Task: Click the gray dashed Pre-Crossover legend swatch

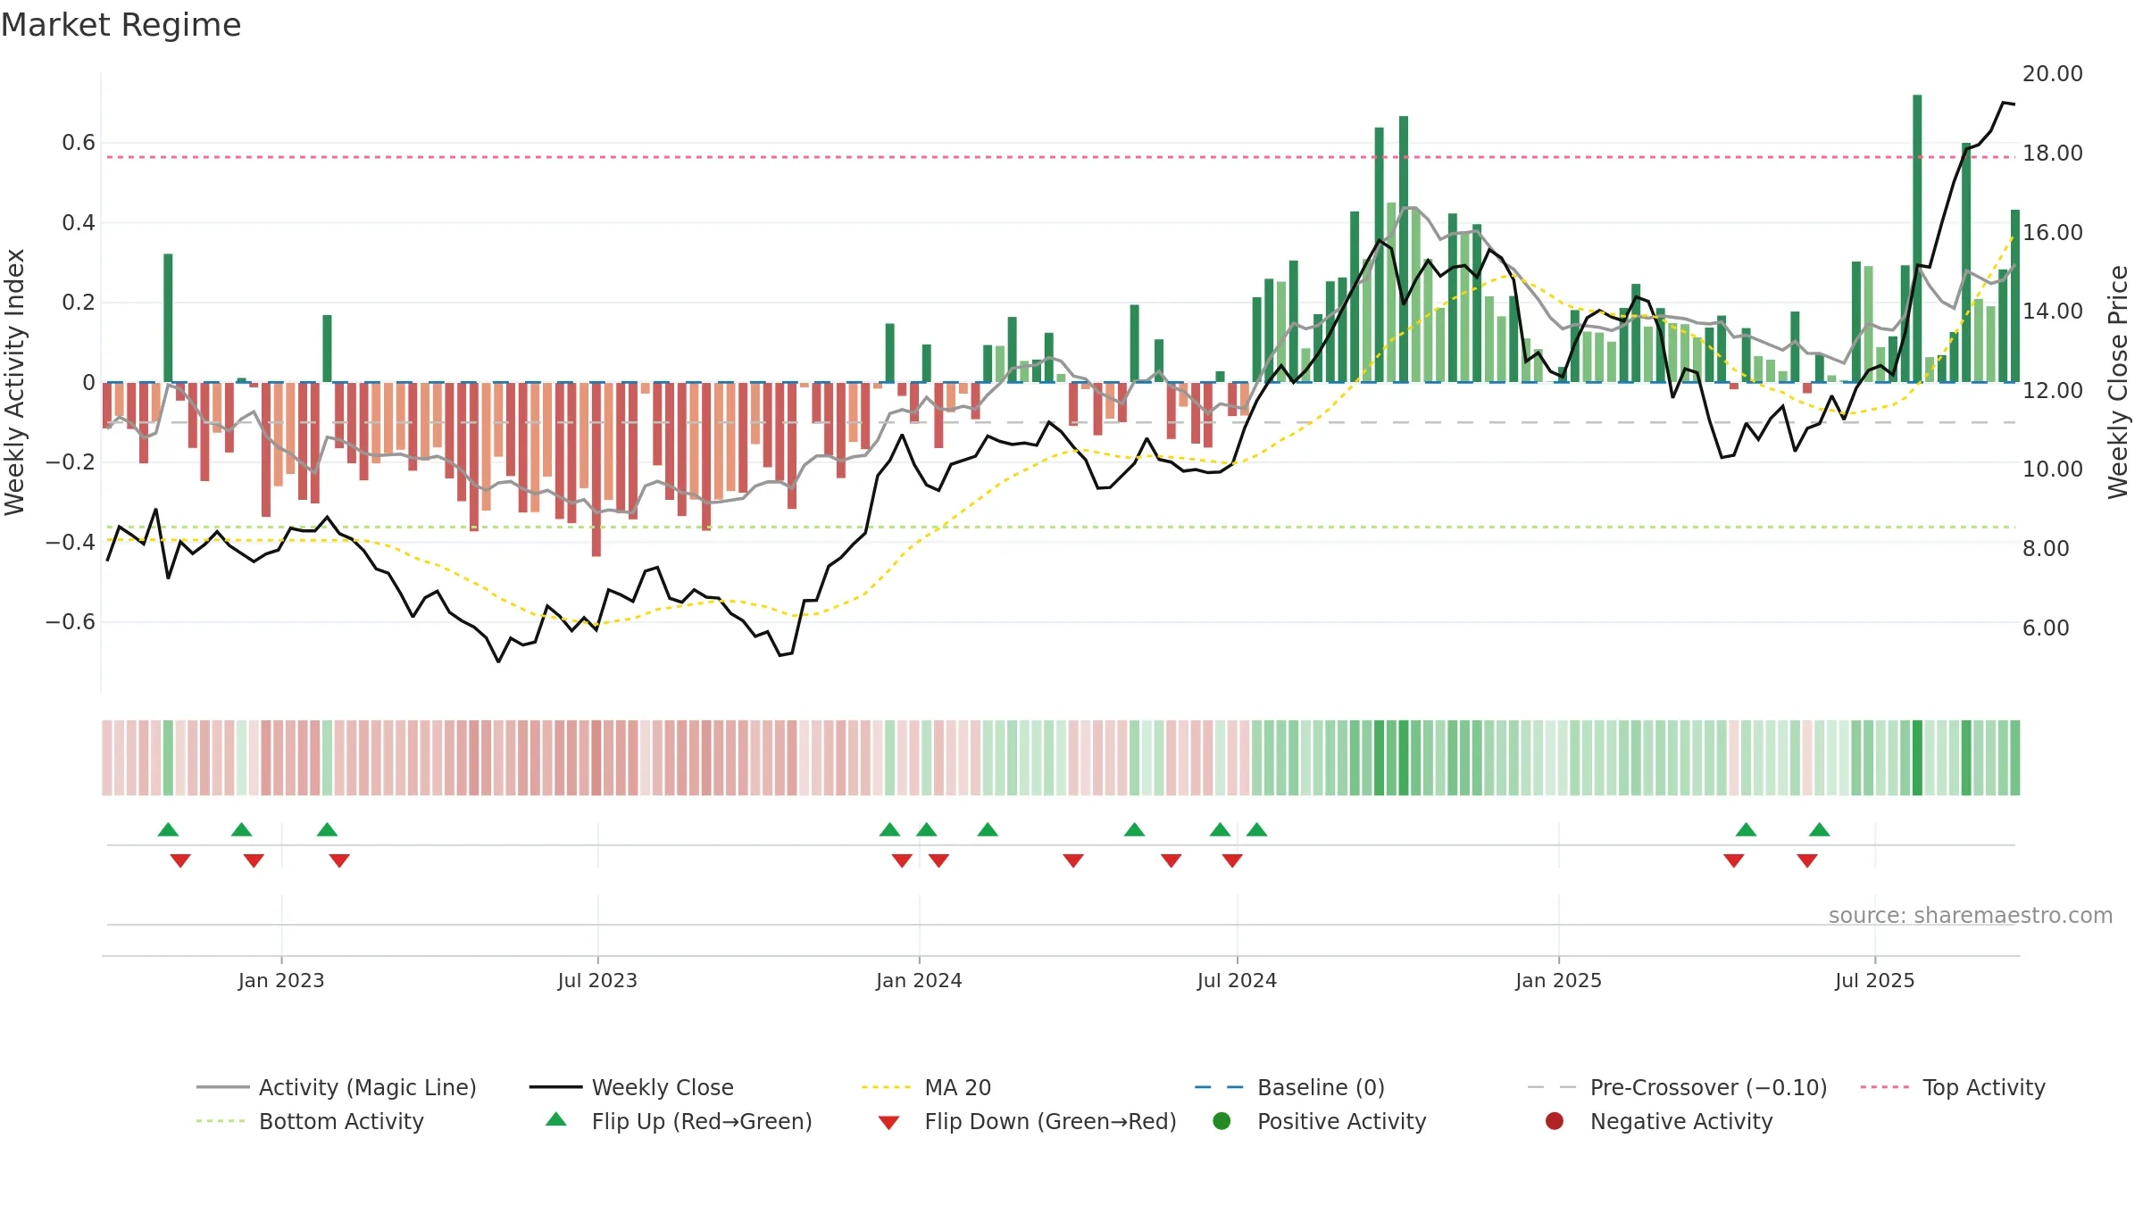Action: (x=1552, y=1087)
